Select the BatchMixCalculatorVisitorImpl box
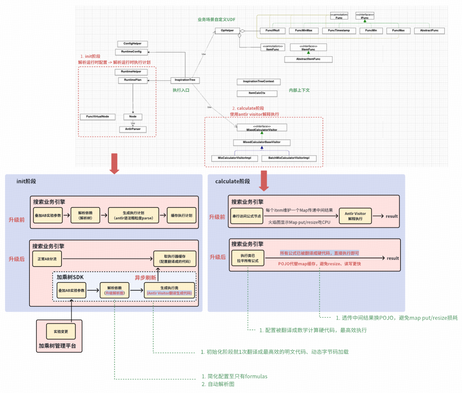Screen dimensions: 462x393 coord(289,158)
